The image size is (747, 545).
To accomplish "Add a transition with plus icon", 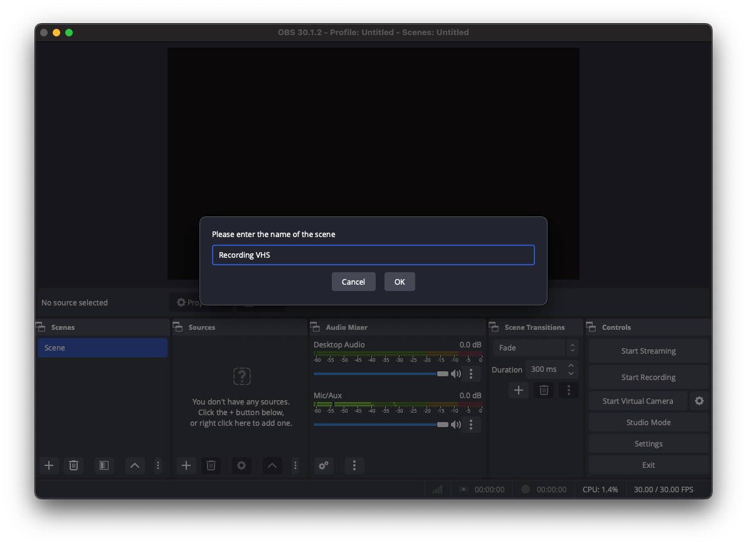I will [518, 390].
